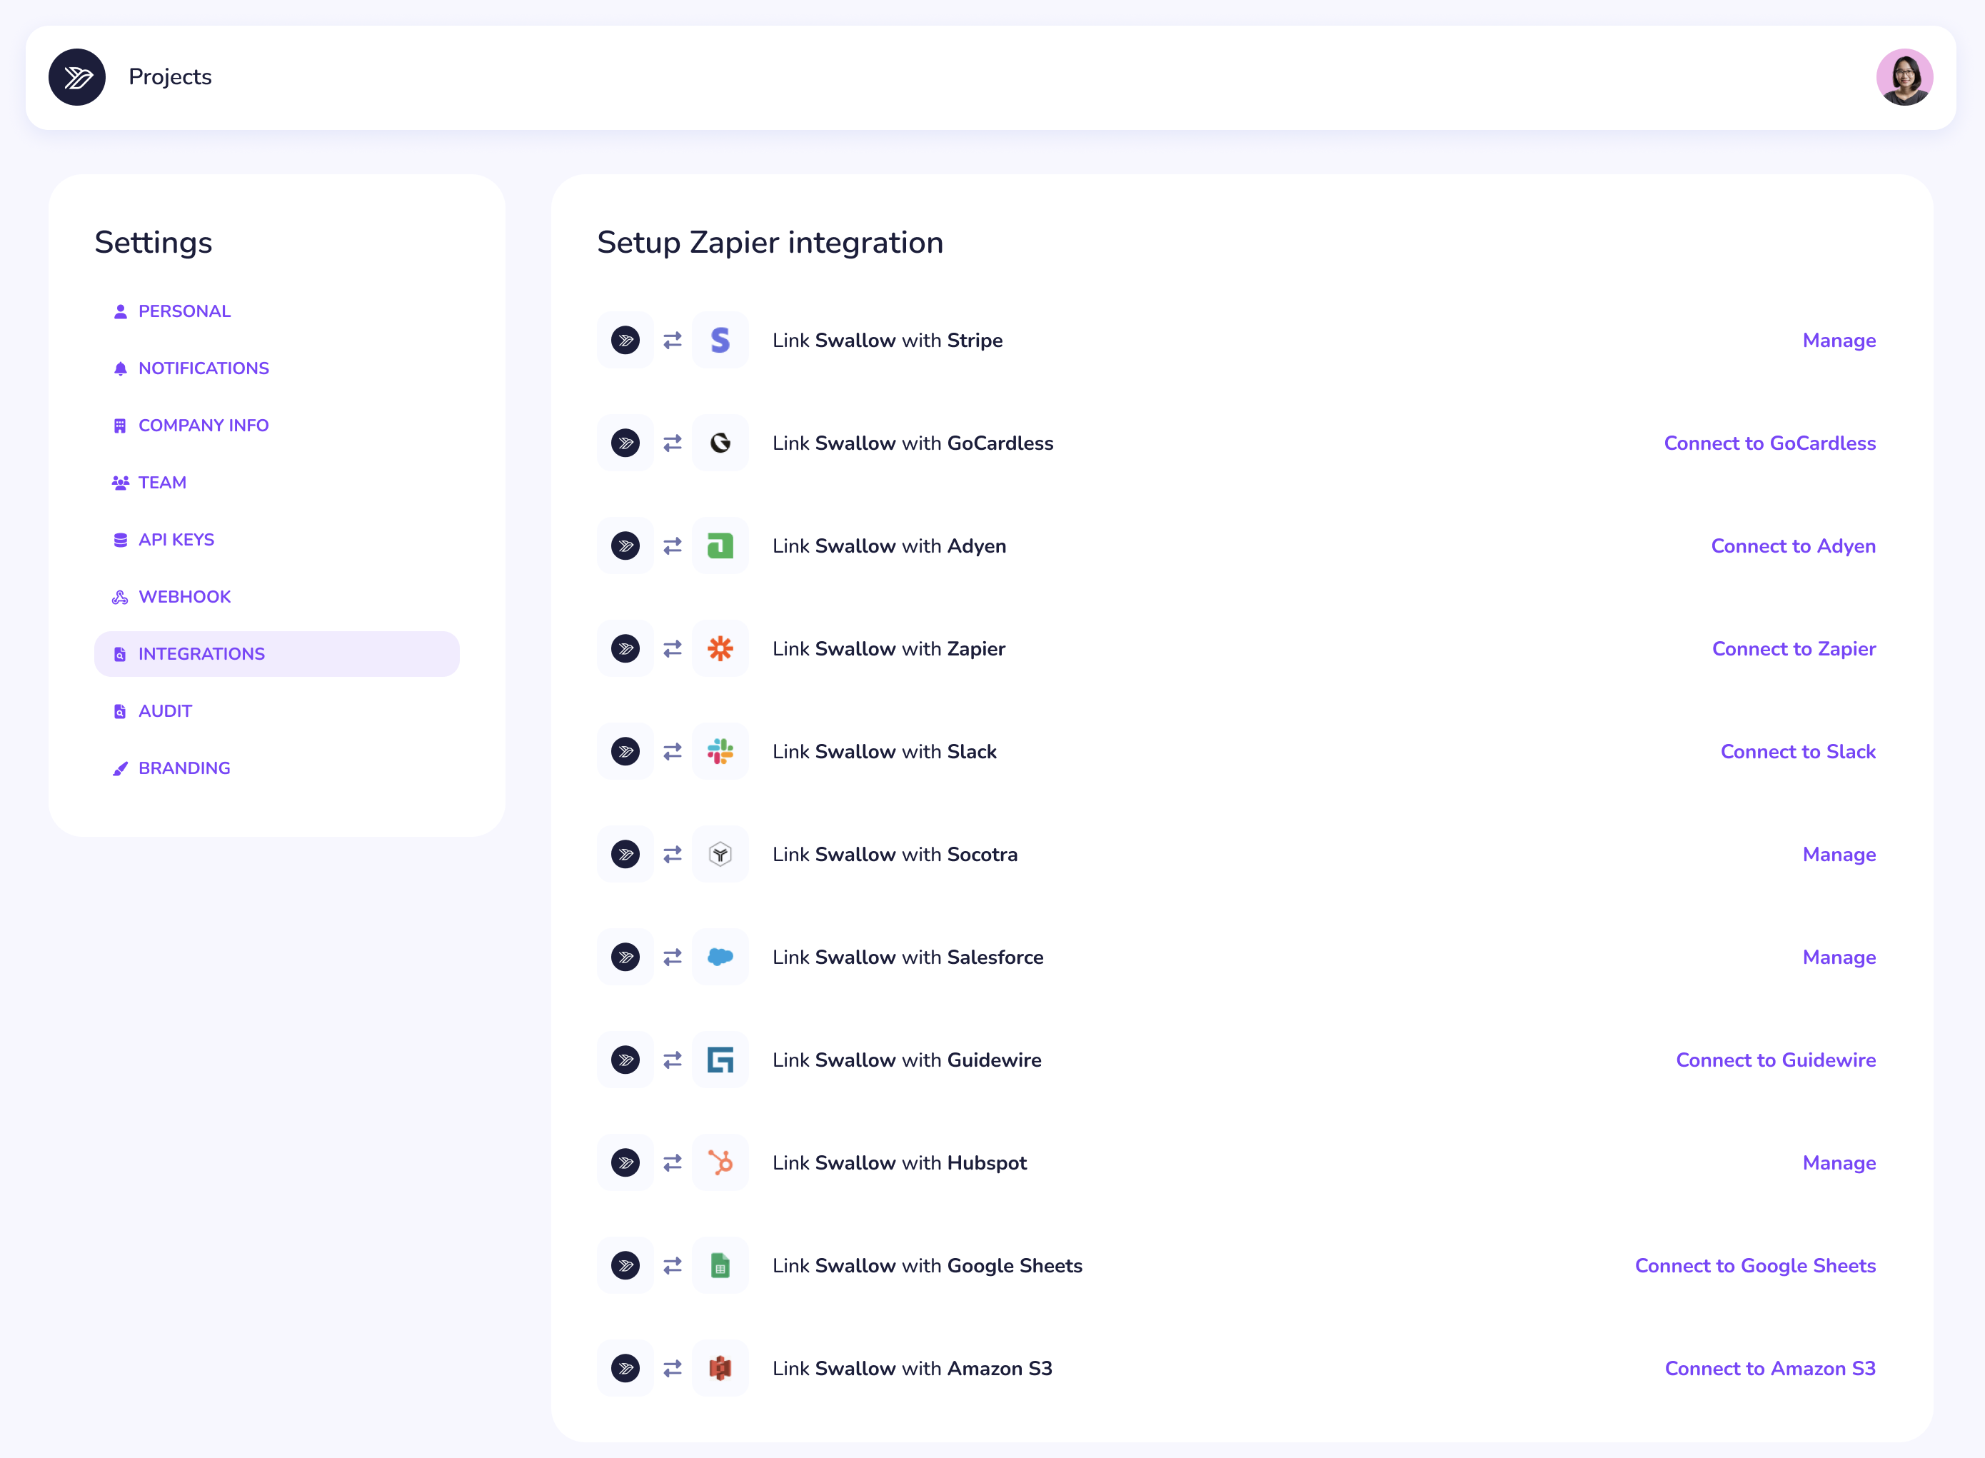
Task: Click the Amazon S3 icon
Action: point(719,1368)
